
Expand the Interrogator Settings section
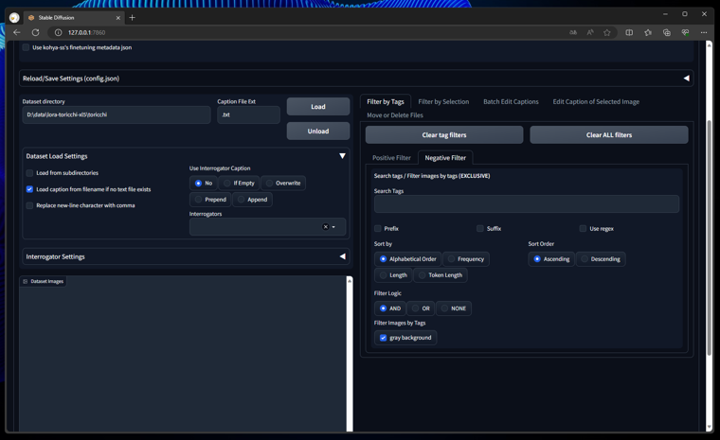tap(342, 256)
